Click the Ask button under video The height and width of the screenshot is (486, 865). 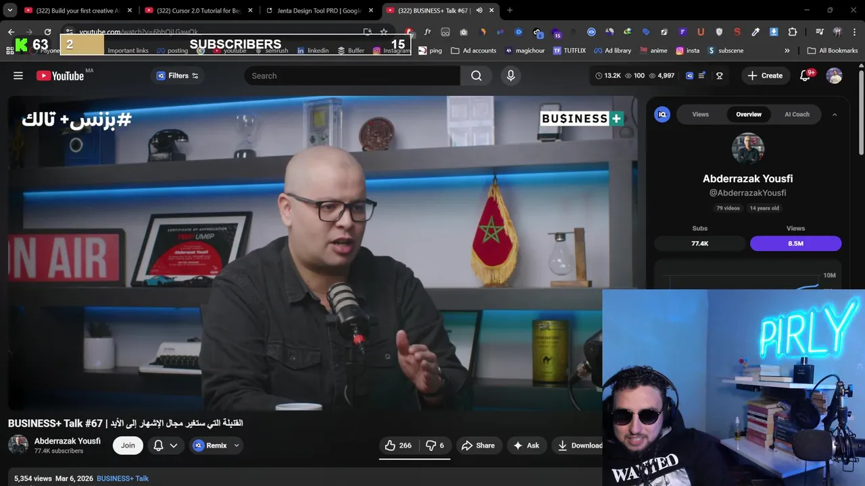526,446
